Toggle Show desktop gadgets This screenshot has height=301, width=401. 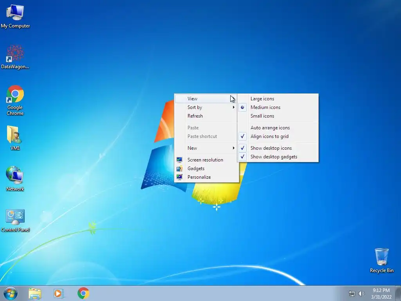pyautogui.click(x=278, y=157)
